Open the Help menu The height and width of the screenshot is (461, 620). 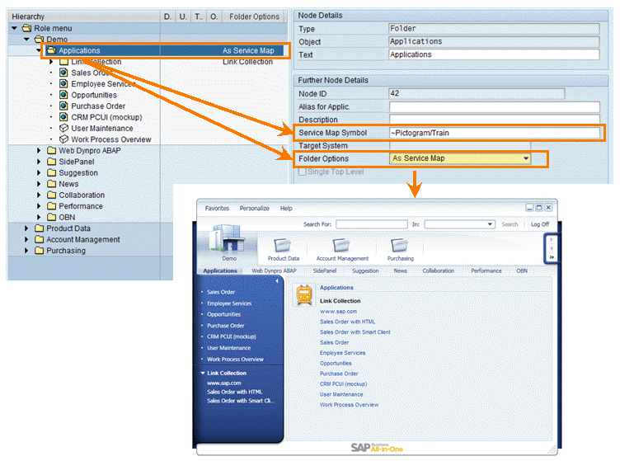click(286, 208)
